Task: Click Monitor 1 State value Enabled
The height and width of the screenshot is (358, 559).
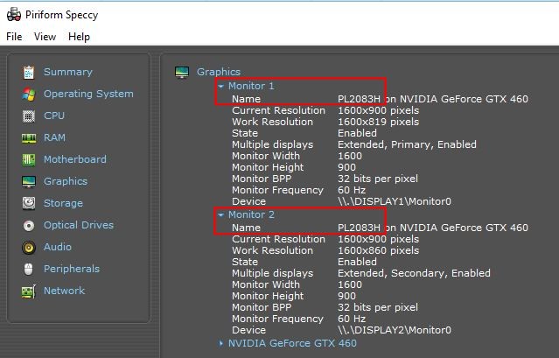Action: [357, 133]
